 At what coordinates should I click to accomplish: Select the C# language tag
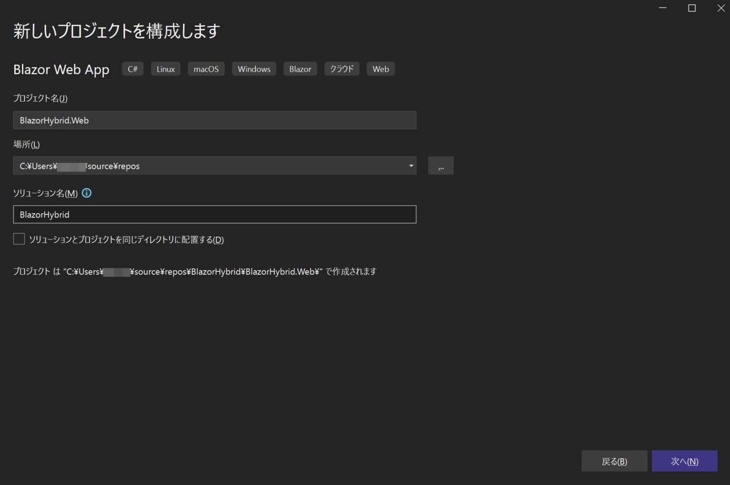(x=132, y=68)
